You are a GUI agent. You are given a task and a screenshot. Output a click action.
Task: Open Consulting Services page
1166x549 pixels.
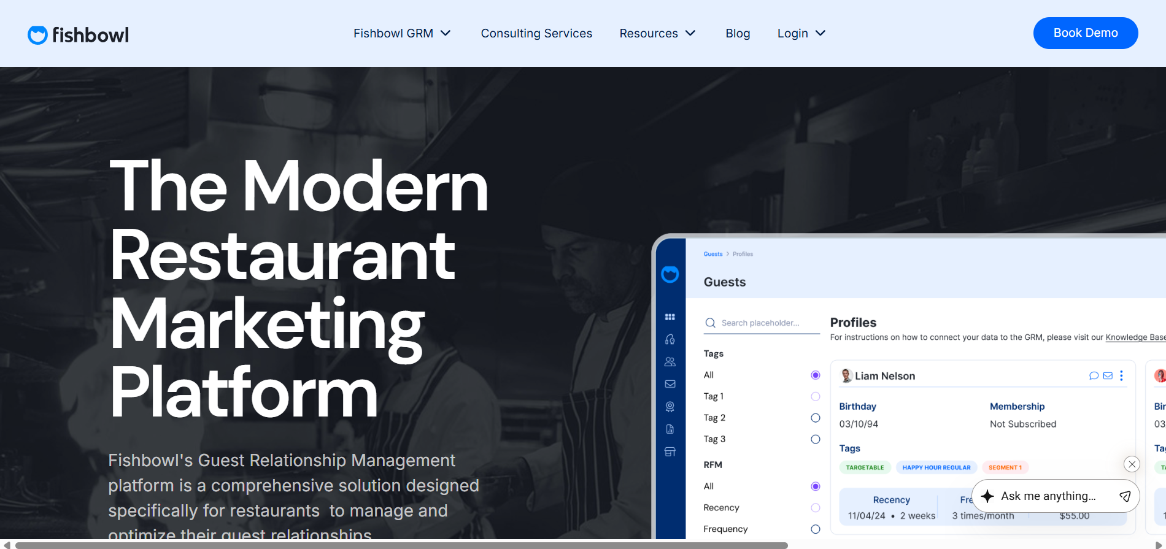(x=536, y=33)
